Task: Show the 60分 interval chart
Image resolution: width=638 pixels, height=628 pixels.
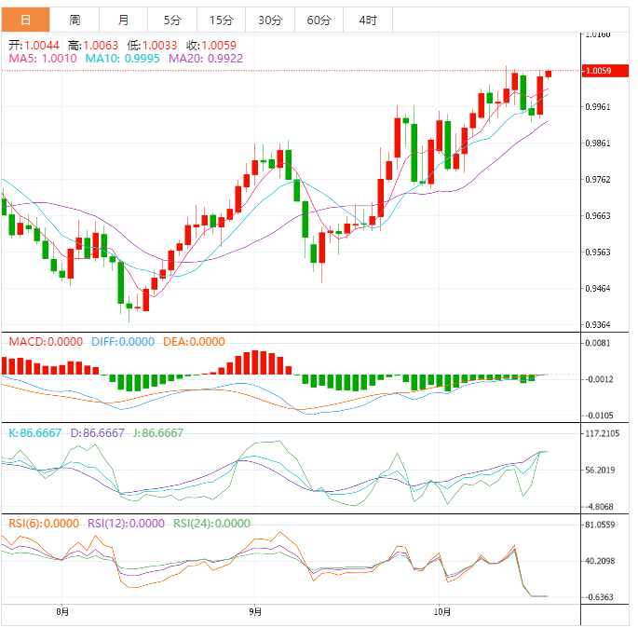Action: click(x=319, y=20)
